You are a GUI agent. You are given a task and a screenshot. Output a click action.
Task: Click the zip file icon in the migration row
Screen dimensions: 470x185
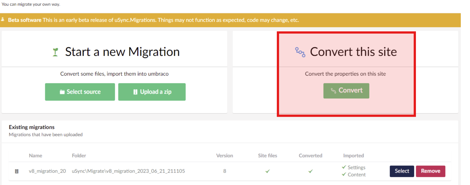[17, 171]
